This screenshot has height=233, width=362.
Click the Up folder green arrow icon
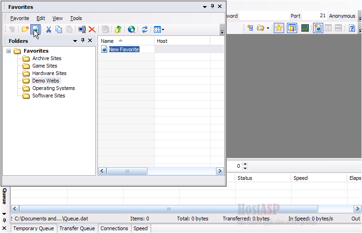point(118,29)
